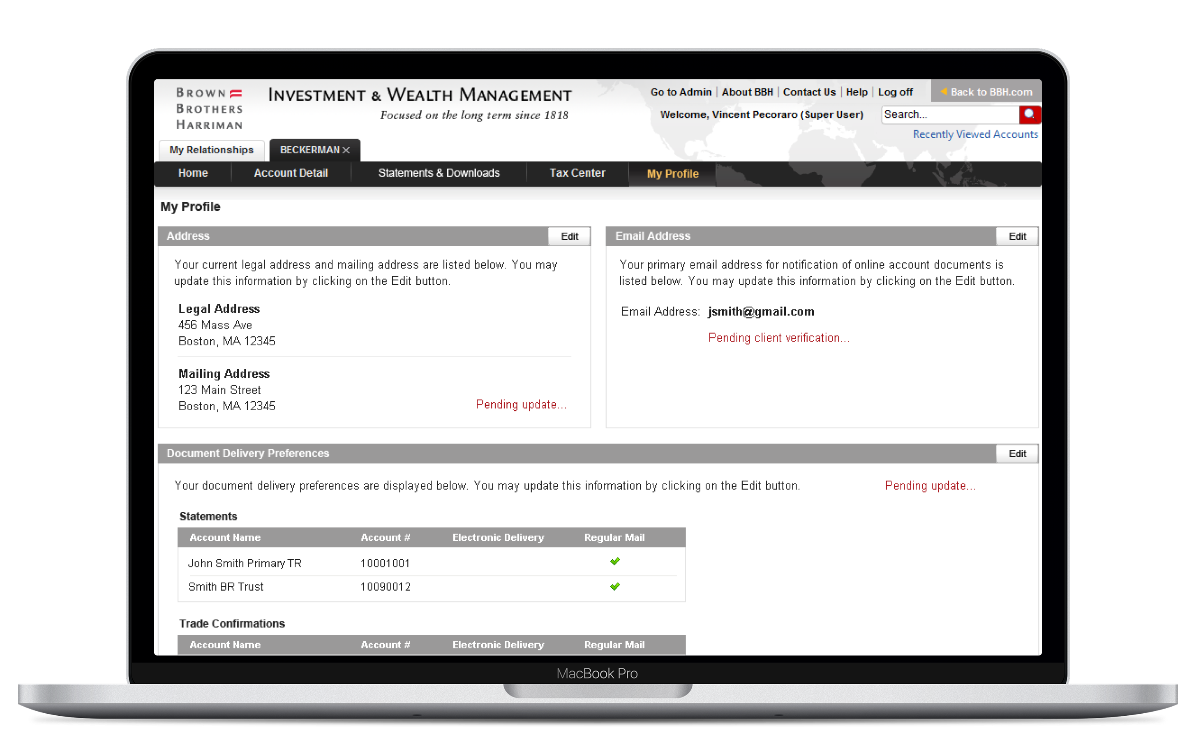Go to the Home navigation item
This screenshot has width=1196, height=740.
point(193,173)
